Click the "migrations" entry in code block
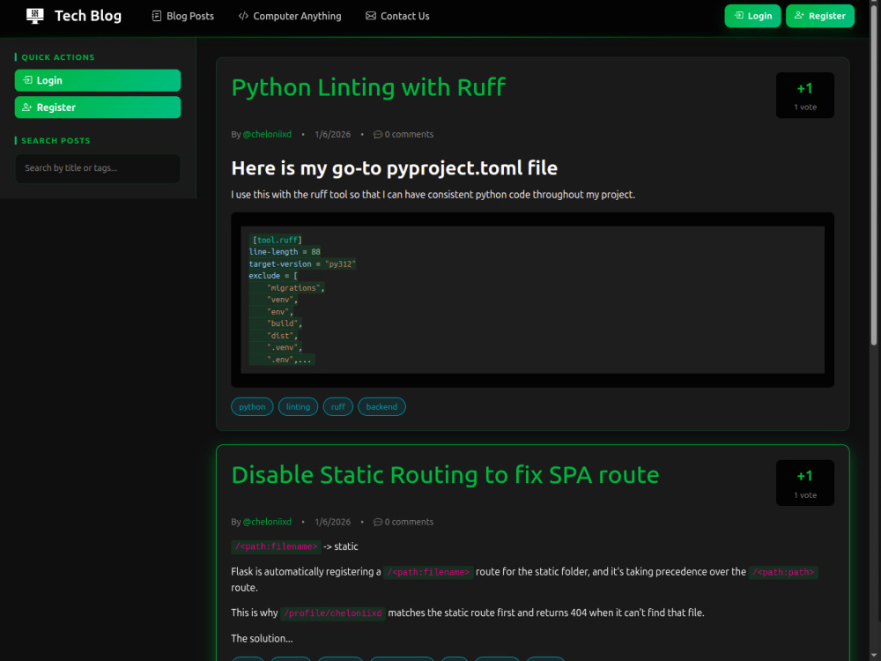 [295, 288]
